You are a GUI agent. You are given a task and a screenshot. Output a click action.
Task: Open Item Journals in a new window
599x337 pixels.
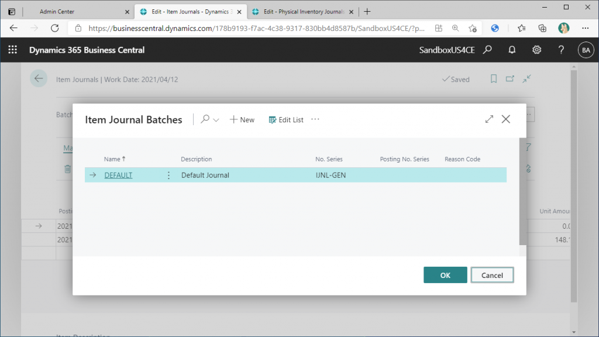(510, 79)
